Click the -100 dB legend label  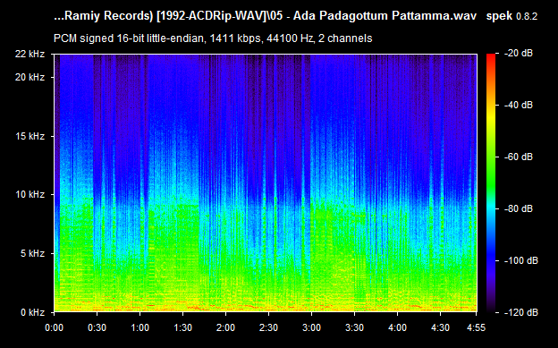point(521,260)
